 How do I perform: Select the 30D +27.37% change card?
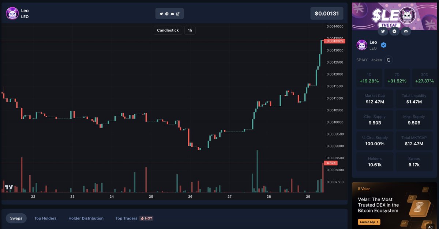(424, 78)
